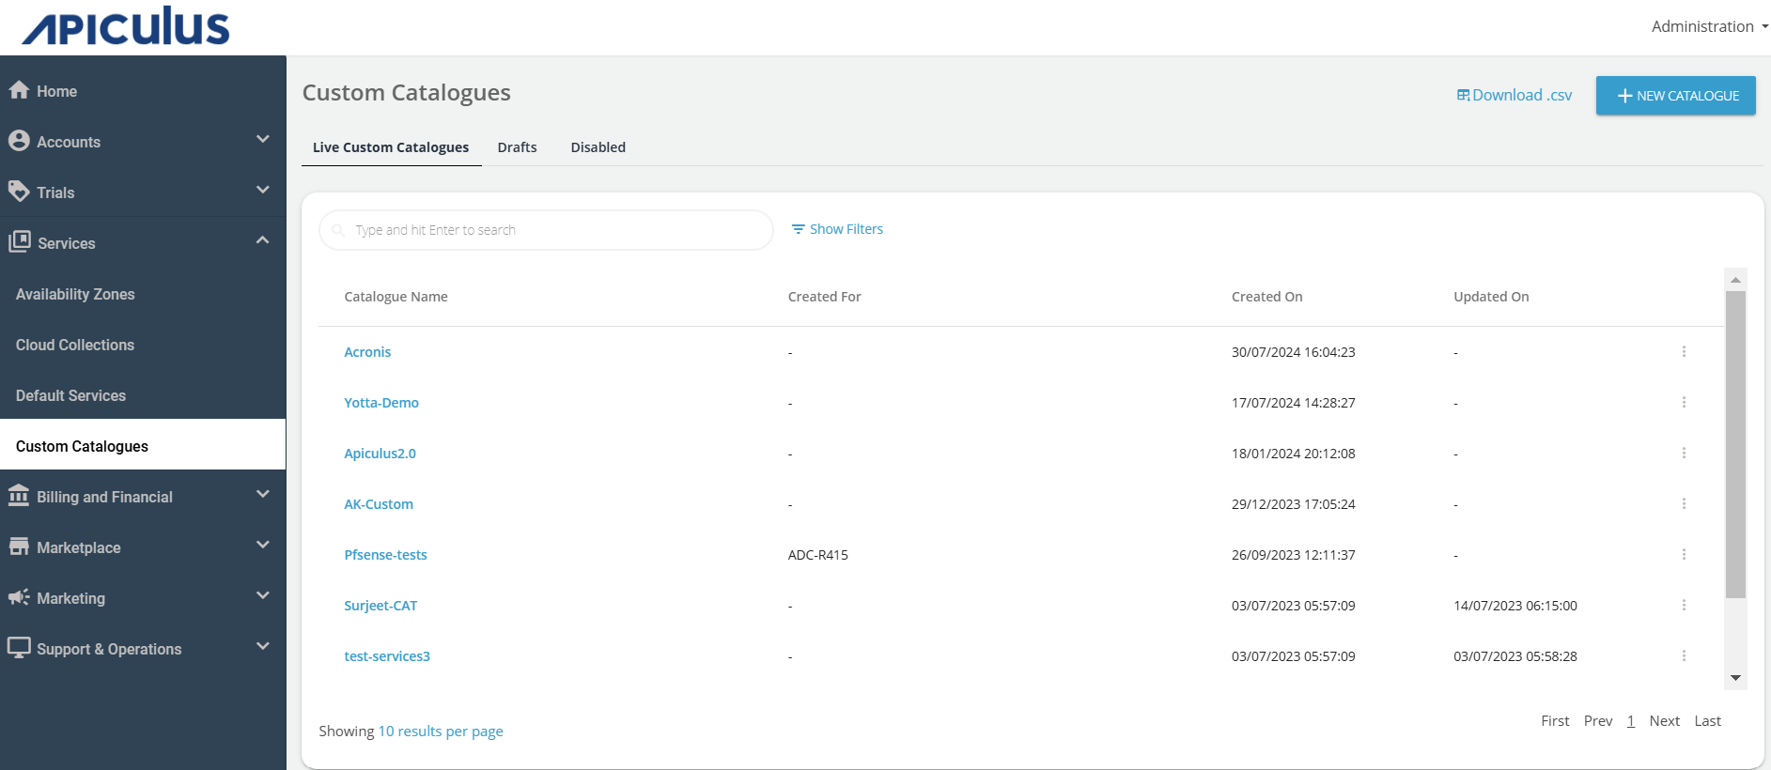The image size is (1771, 770).
Task: Open Default Services in sidebar
Action: [x=143, y=395]
